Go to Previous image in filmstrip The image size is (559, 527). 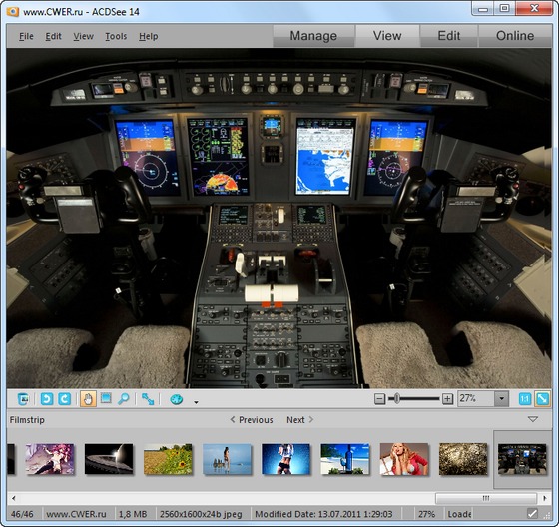[252, 420]
